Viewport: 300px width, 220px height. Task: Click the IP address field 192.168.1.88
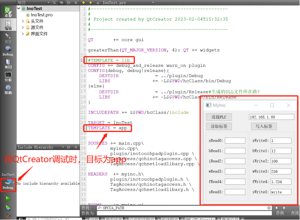(272, 117)
